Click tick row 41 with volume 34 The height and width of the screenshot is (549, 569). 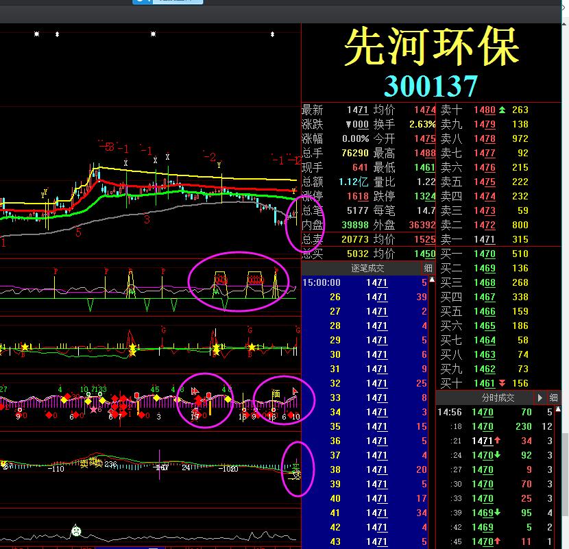pos(365,513)
